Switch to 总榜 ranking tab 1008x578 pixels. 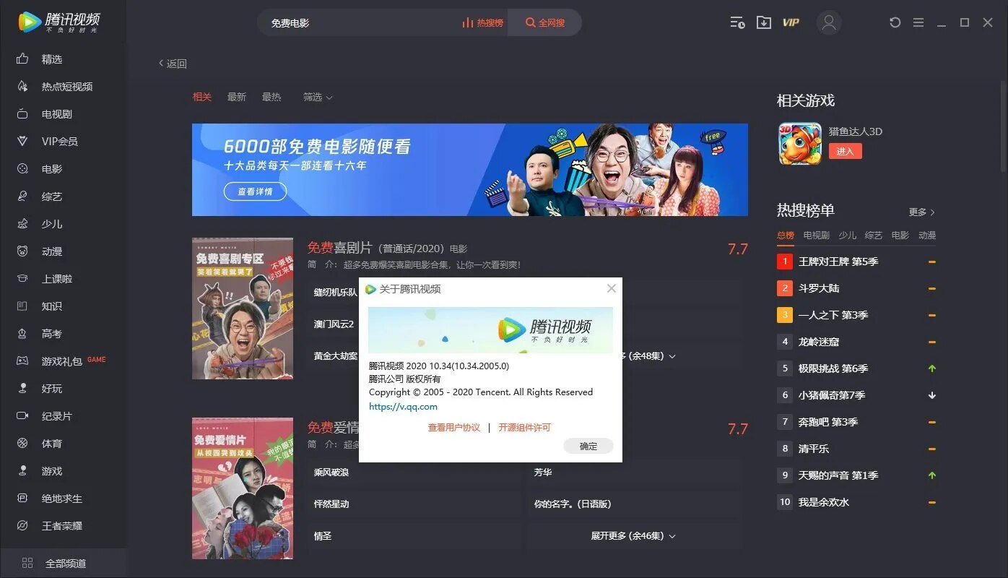(x=786, y=236)
